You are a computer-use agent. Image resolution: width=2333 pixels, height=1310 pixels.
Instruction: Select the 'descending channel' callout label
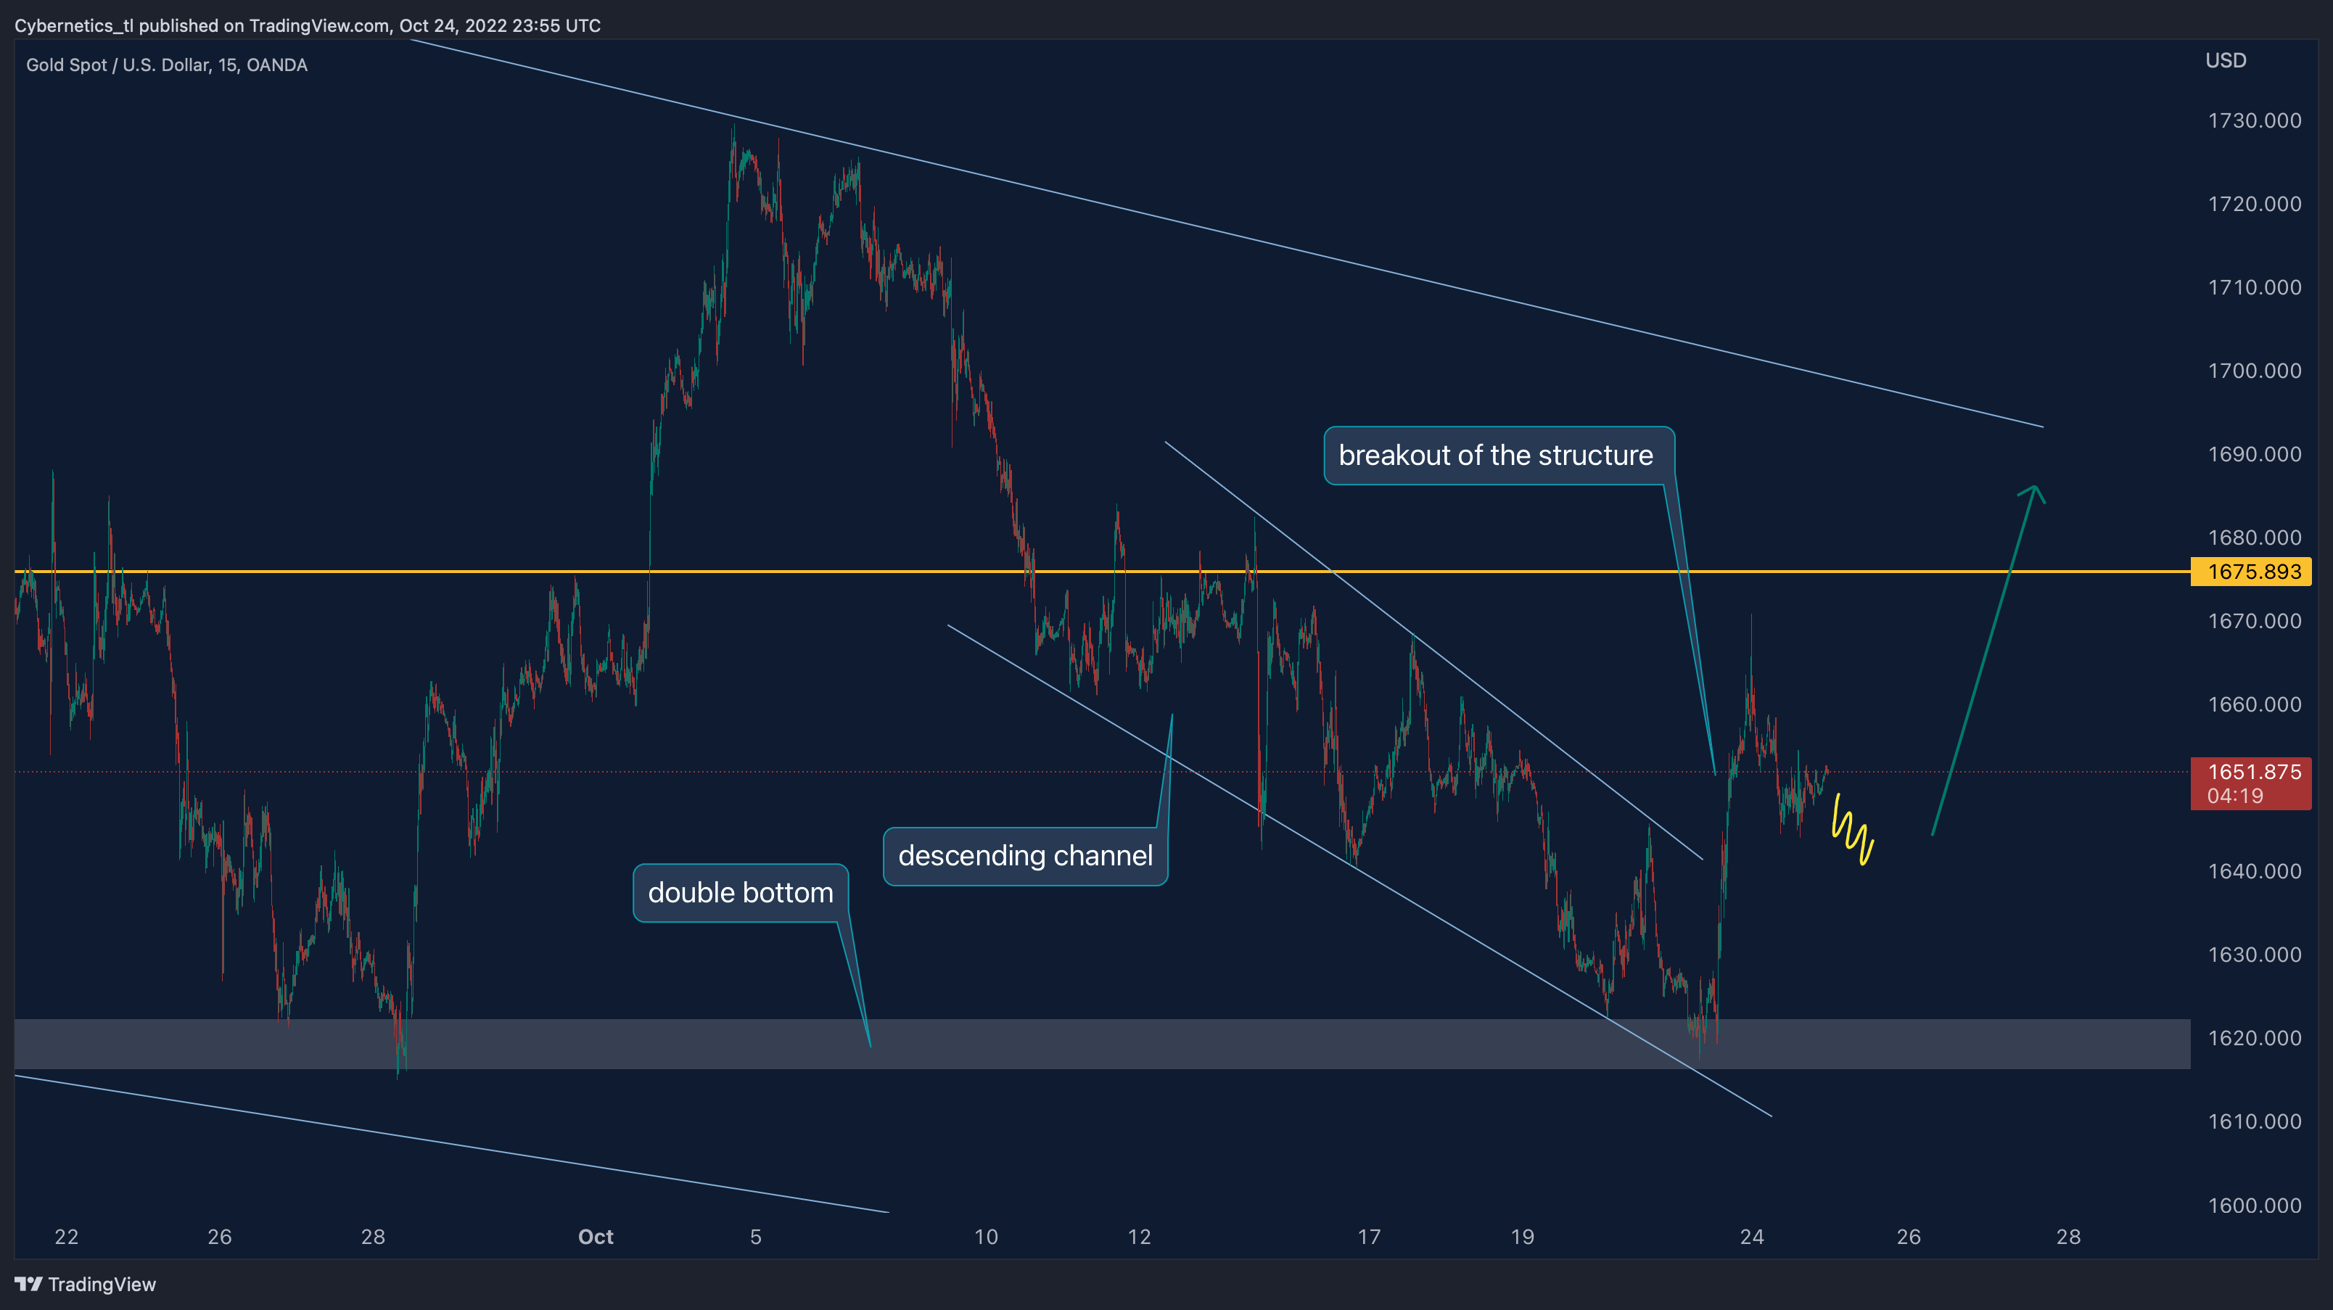point(1025,855)
